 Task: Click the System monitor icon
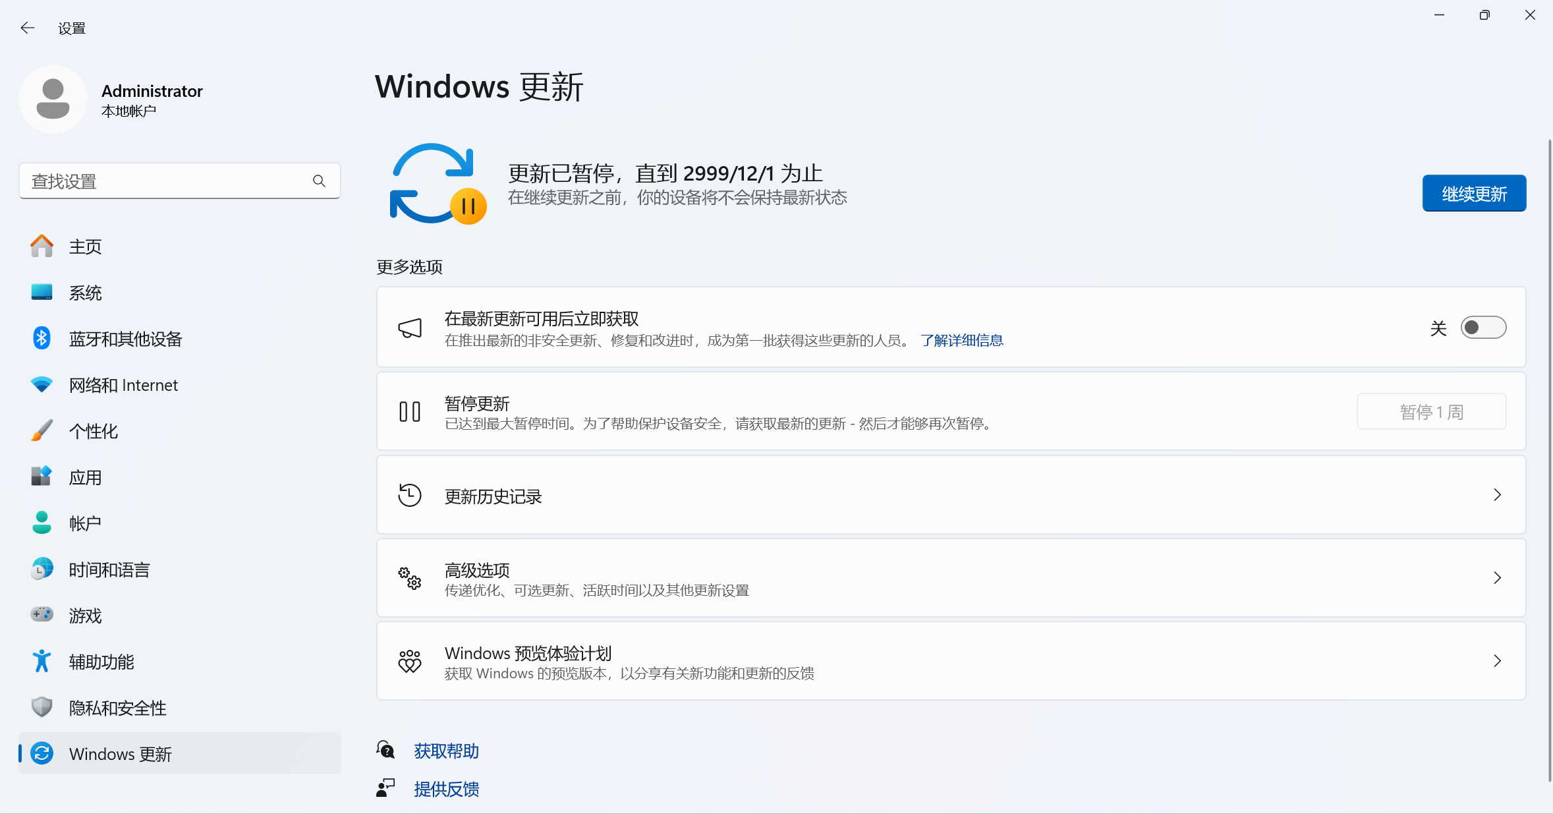click(42, 292)
